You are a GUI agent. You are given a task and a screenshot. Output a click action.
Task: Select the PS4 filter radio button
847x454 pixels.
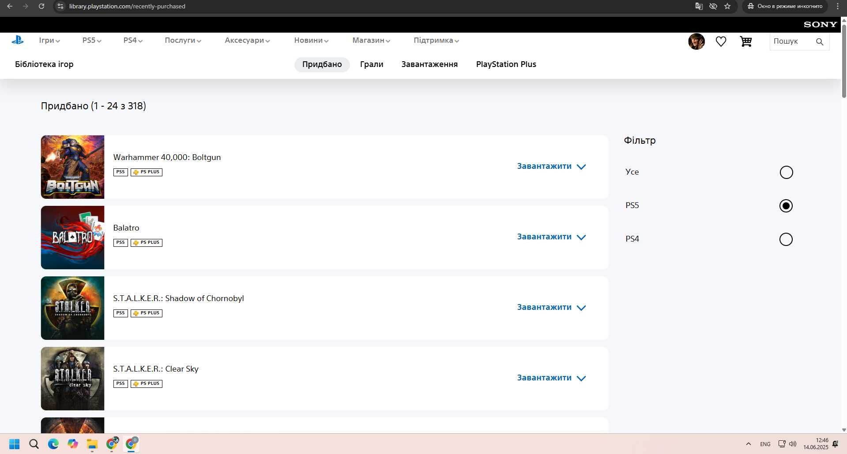coord(786,239)
